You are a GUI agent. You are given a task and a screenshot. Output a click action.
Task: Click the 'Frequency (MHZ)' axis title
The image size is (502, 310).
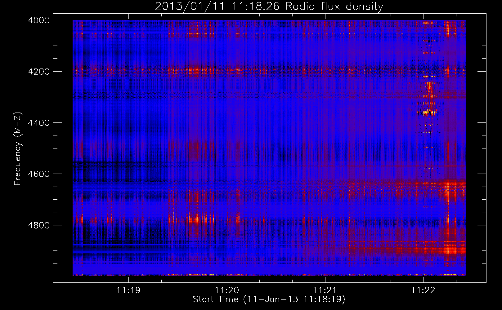18,149
